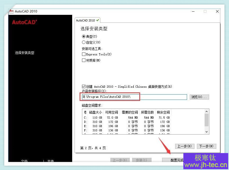This screenshot has width=229, height=170.
Task: Open the 浏览(O)... folder browser
Action: [199, 97]
